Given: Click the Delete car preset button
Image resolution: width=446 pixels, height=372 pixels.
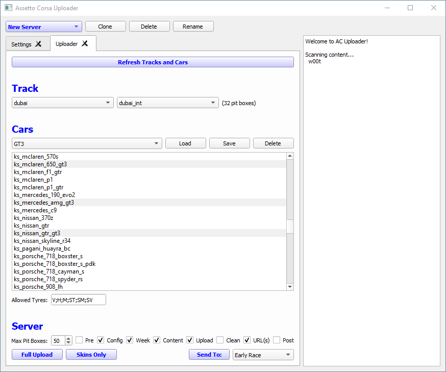Looking at the screenshot, I should tap(273, 143).
